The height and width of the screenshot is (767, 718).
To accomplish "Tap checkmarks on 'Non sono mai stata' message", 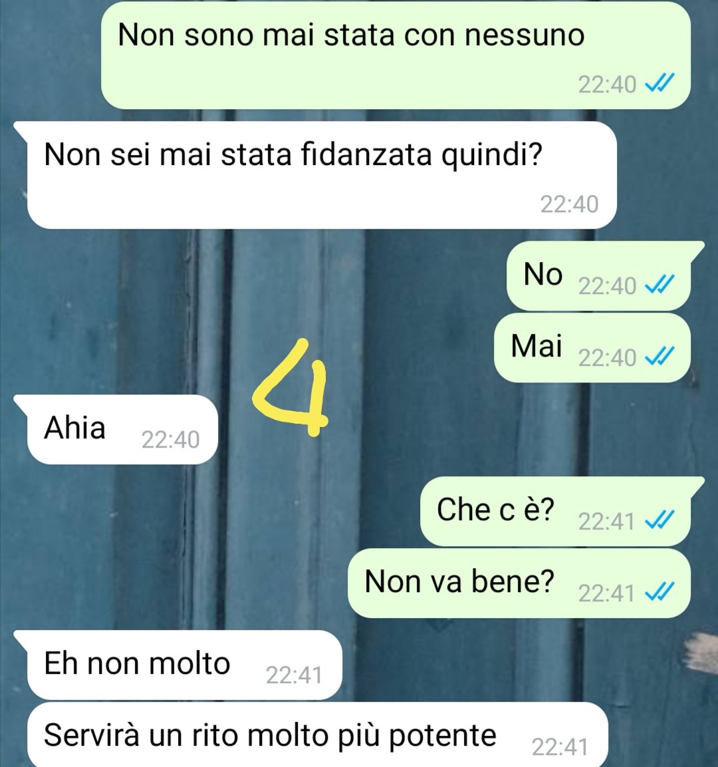I will coord(660,83).
